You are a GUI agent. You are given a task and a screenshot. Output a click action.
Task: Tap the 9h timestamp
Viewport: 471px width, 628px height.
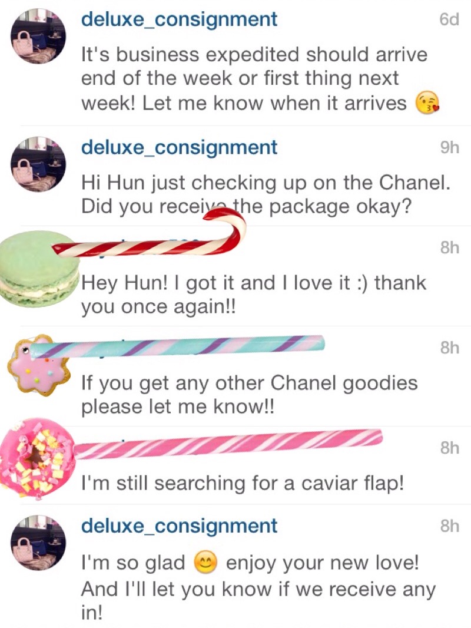click(449, 147)
